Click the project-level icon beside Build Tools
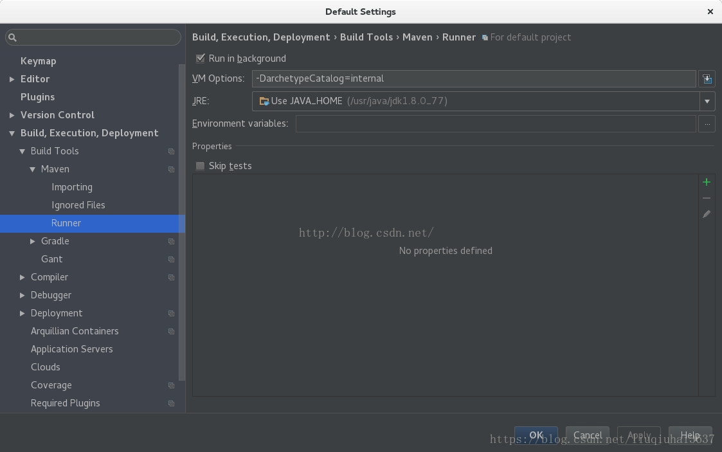Viewport: 722px width, 452px height. click(172, 151)
